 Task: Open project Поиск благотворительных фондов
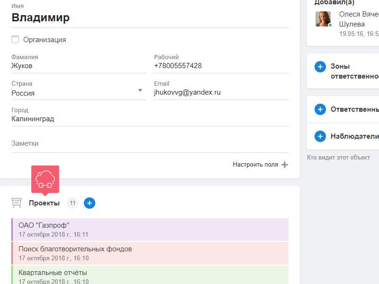[150, 253]
